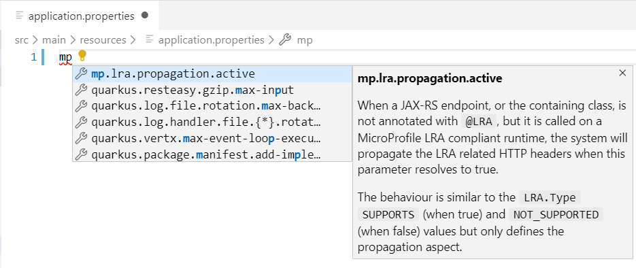
Task: Click wrench icon beside mp.lra.propagation.active
Action: 82,73
